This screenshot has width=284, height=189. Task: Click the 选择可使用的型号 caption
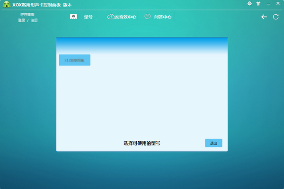click(x=142, y=143)
